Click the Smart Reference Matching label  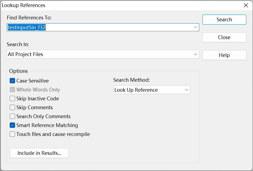[x=47, y=125]
